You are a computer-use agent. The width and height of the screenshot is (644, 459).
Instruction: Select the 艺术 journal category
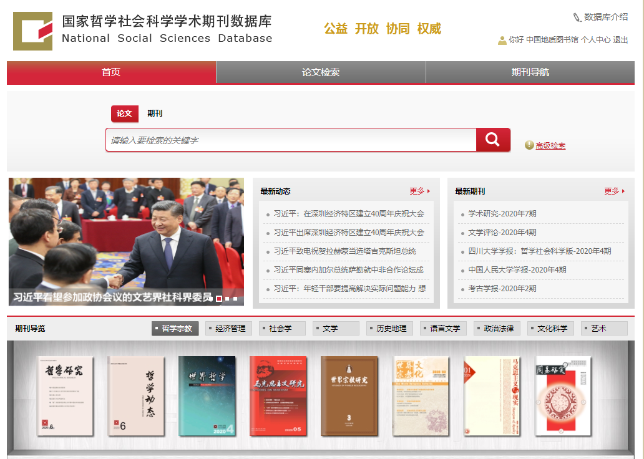click(603, 328)
